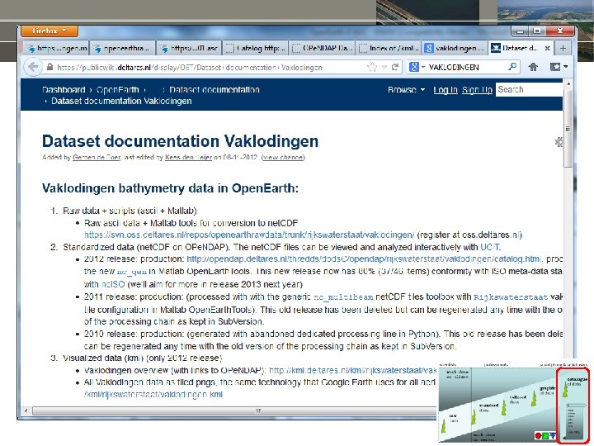Open the page tools gear icon
This screenshot has width=594, height=446.
(x=559, y=142)
